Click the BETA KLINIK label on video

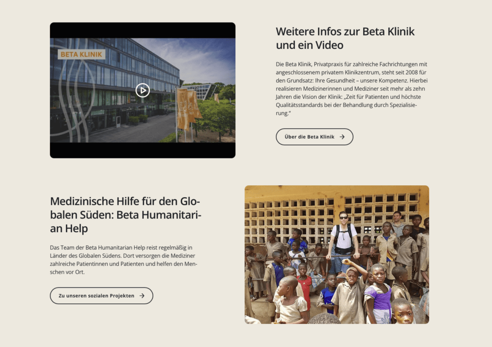[x=81, y=54]
